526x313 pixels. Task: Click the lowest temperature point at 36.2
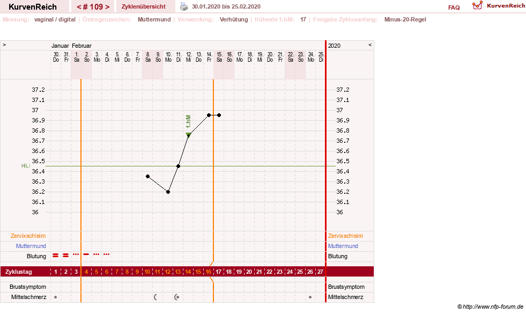(168, 192)
